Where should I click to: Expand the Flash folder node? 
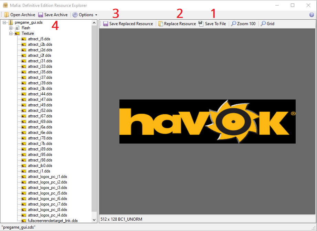[11, 28]
